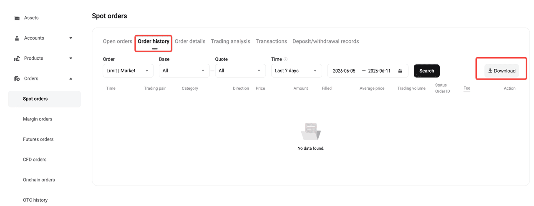Open the Trading analysis tab
Screen dimensions: 534x206
click(x=230, y=41)
